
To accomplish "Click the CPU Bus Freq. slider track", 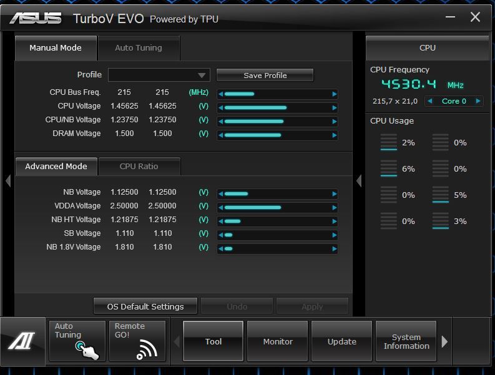I will [278, 94].
